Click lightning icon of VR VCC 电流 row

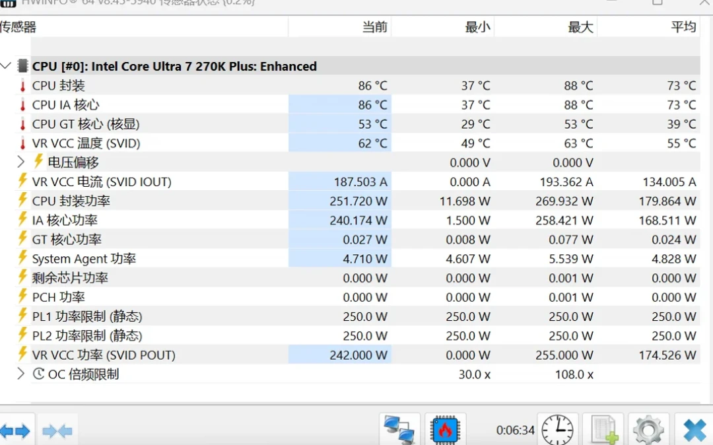click(x=22, y=180)
